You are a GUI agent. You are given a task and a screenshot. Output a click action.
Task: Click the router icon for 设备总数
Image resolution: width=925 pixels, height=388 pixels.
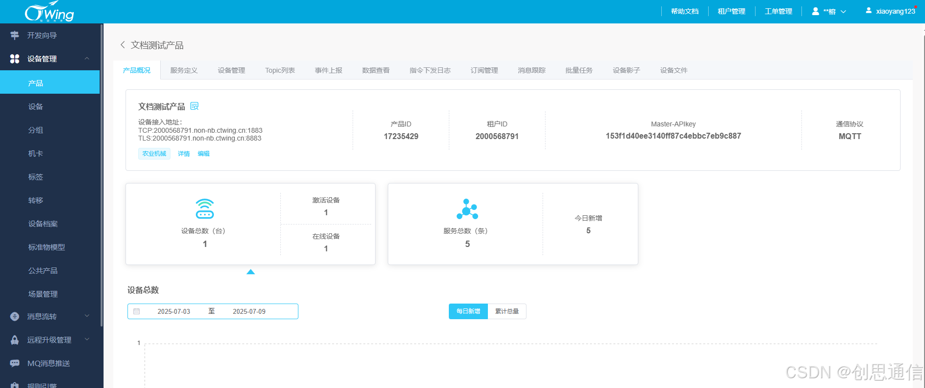click(205, 208)
